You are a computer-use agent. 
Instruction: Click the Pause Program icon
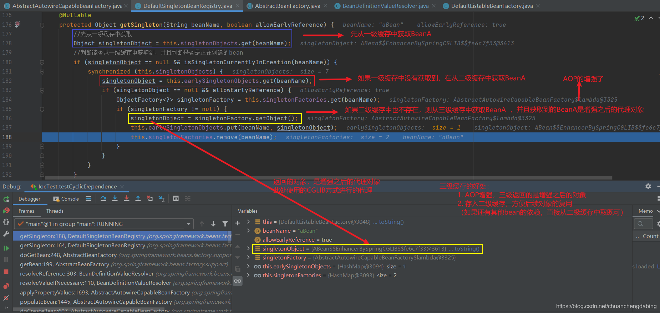[6, 260]
